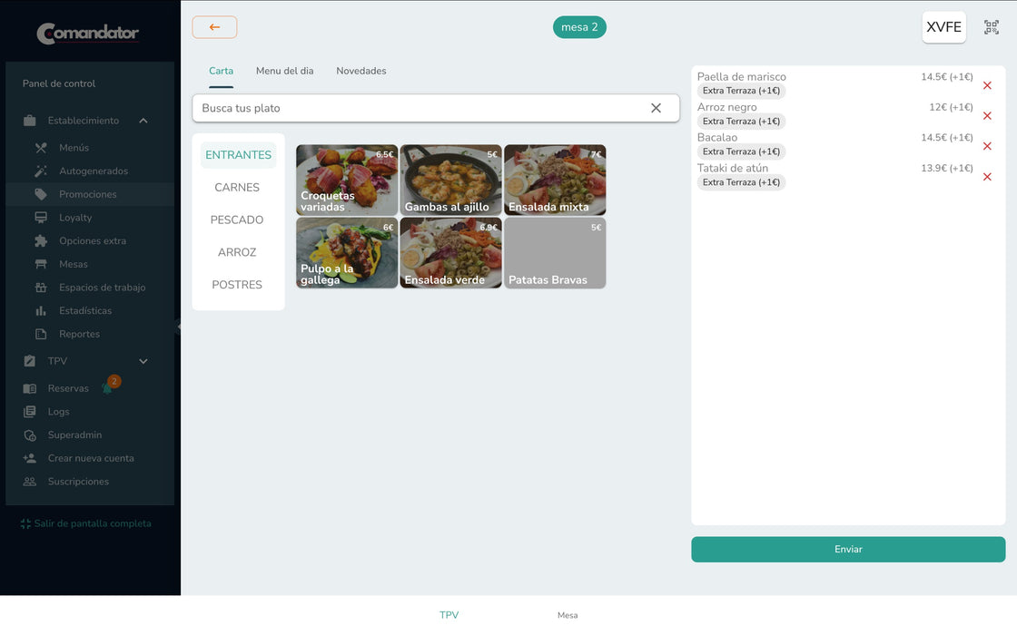
Task: Add Pulpo a la gallega to order
Action: [x=347, y=253]
